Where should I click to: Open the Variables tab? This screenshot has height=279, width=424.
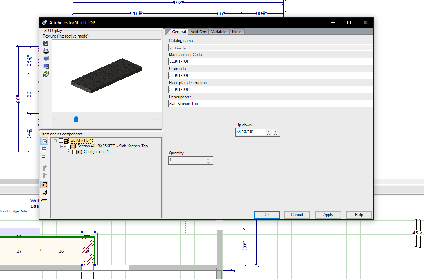click(219, 32)
